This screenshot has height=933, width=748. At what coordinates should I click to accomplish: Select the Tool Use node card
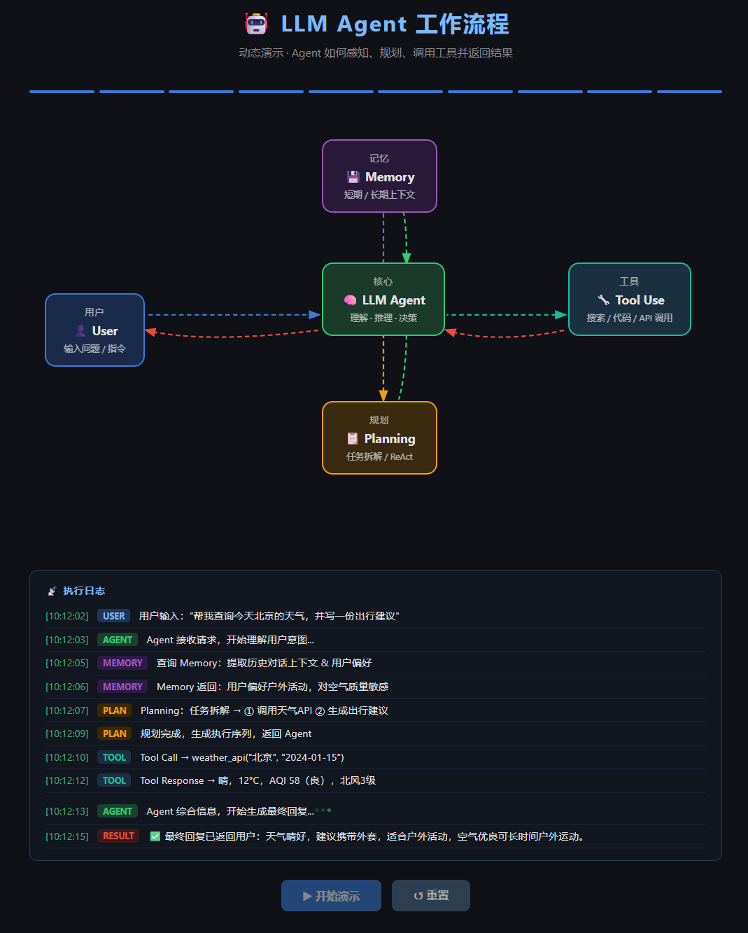click(630, 300)
